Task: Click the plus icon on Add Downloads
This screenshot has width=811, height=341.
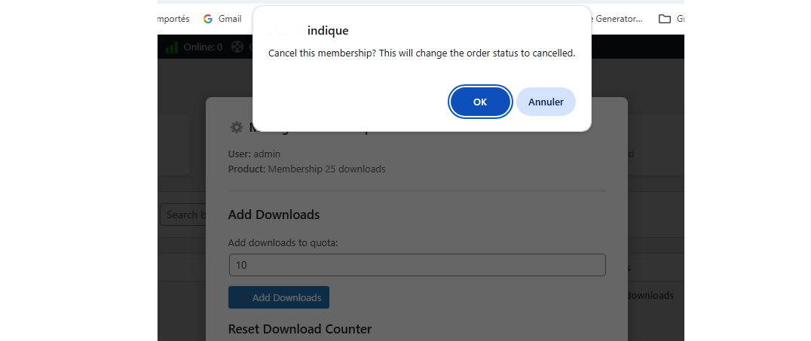Action: point(243,298)
